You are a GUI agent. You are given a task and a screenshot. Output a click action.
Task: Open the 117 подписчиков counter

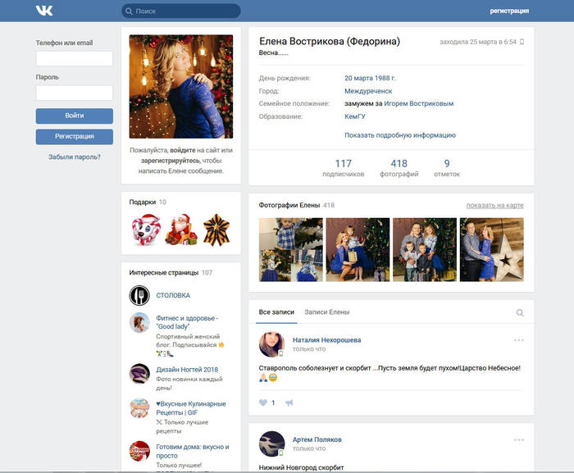(344, 168)
